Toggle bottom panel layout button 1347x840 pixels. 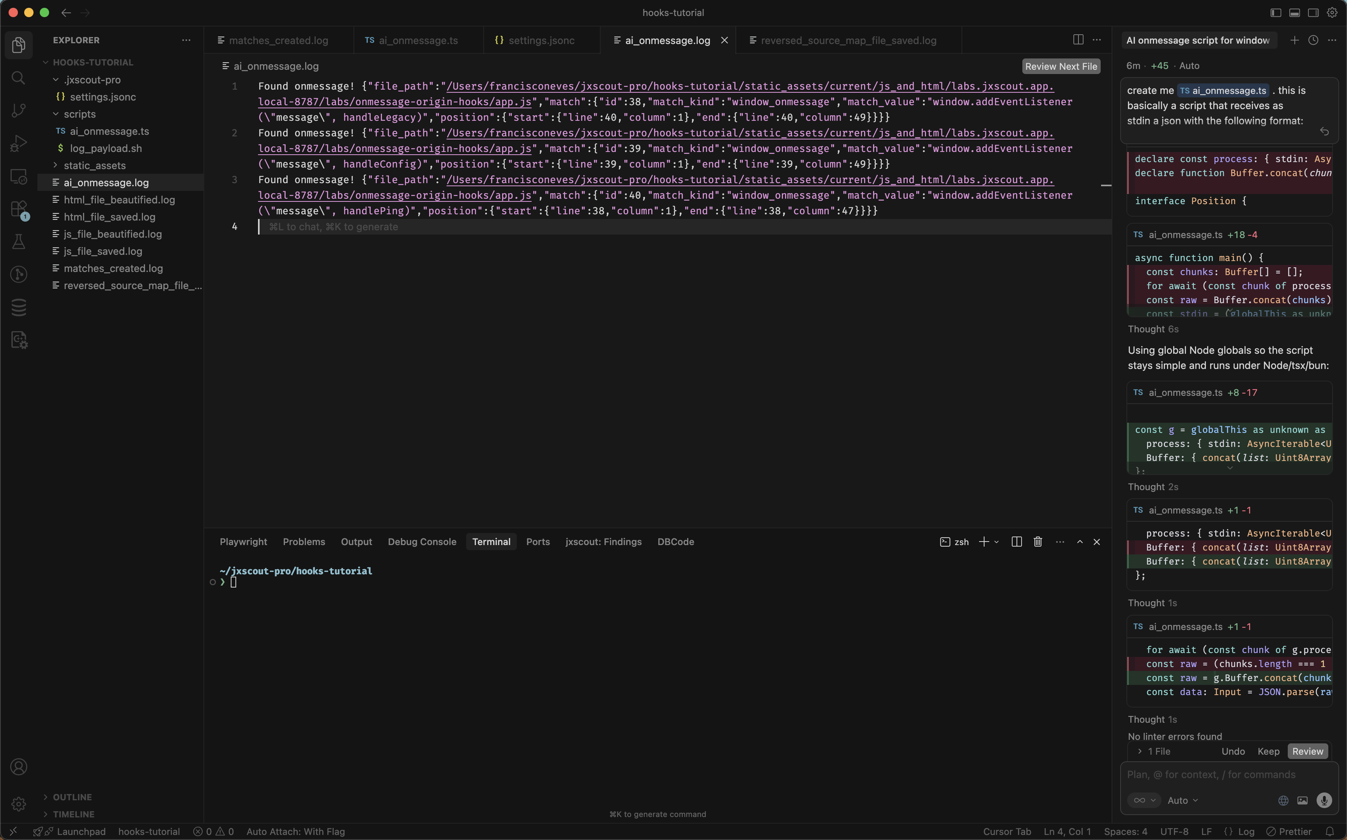click(x=1294, y=12)
